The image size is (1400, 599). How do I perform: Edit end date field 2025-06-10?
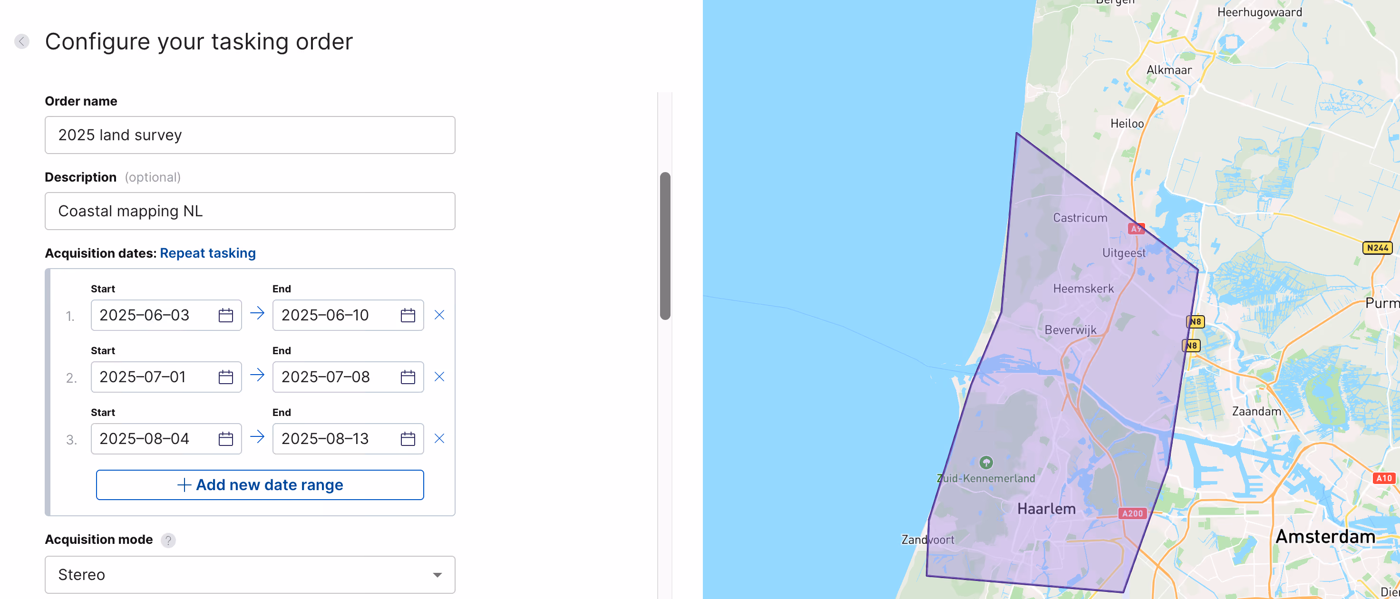[x=348, y=315]
